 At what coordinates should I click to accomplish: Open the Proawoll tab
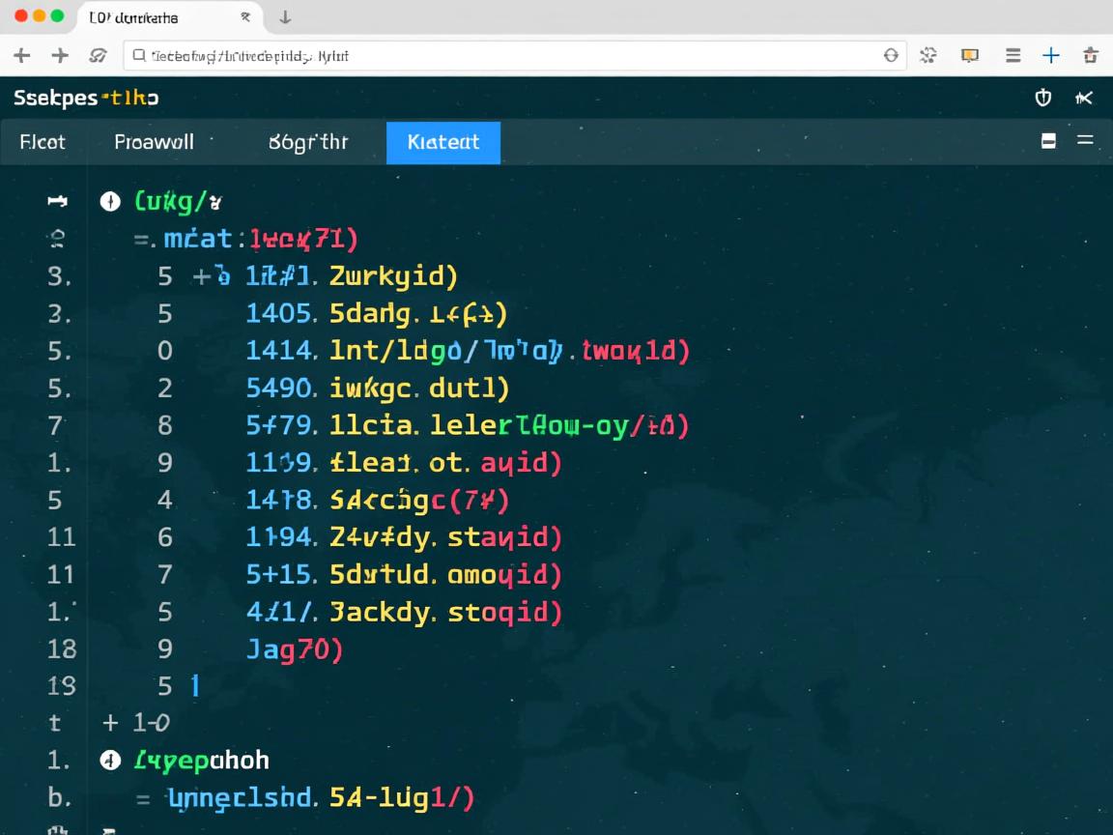[x=154, y=142]
